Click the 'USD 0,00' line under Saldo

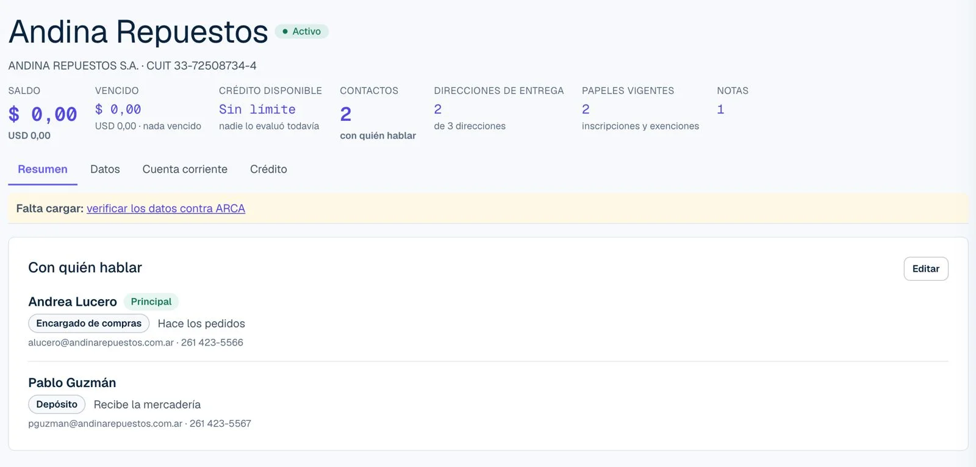29,136
